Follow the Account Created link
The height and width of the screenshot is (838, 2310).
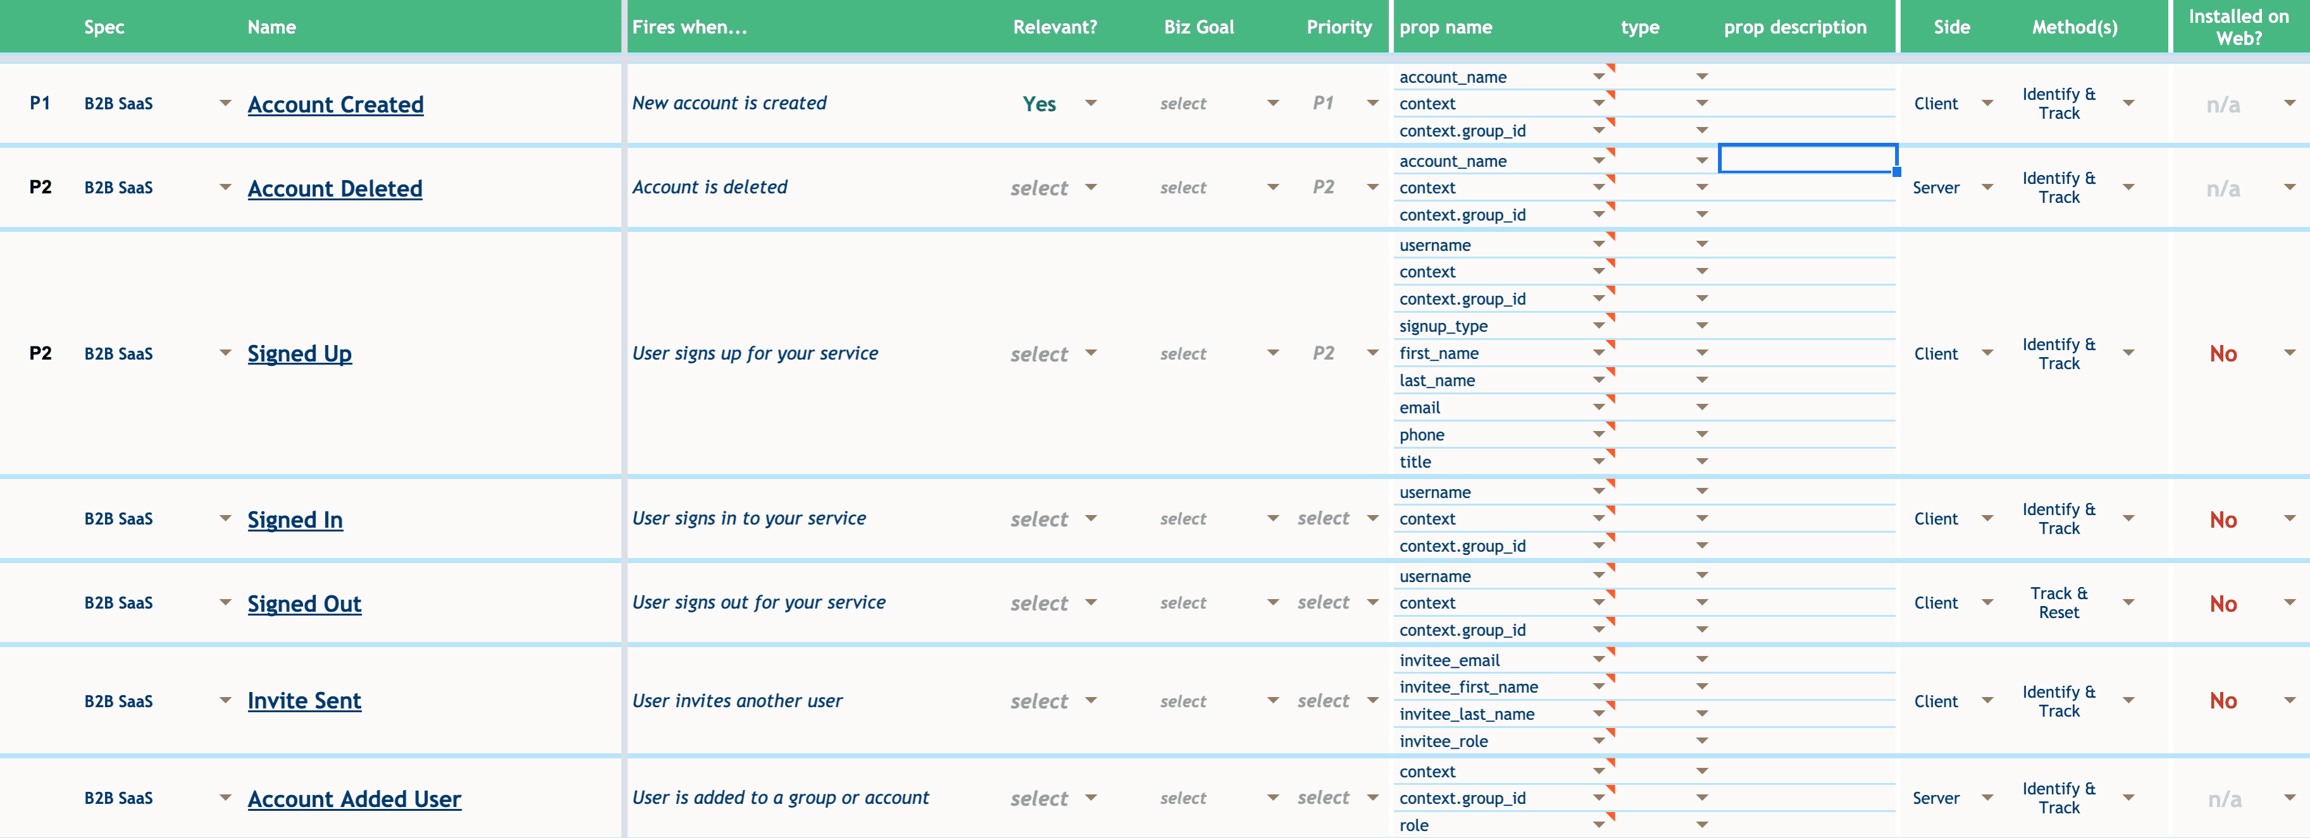click(335, 104)
